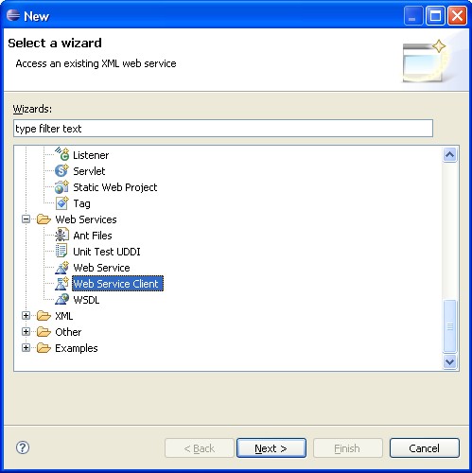Viewport: 472px width, 473px height.
Task: Open the help question mark icon
Action: [x=23, y=447]
